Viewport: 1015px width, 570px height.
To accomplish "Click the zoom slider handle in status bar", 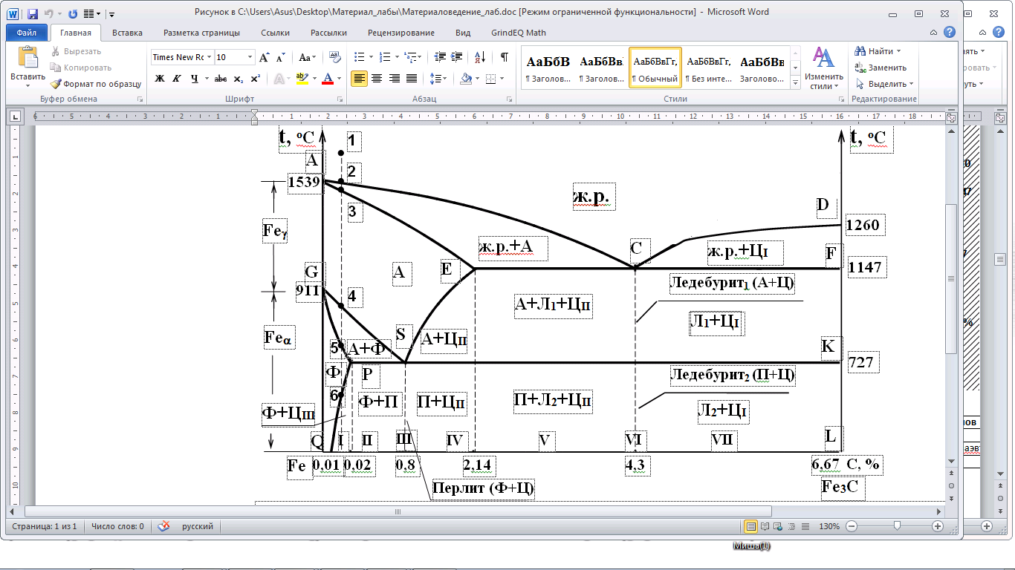I will click(x=898, y=526).
